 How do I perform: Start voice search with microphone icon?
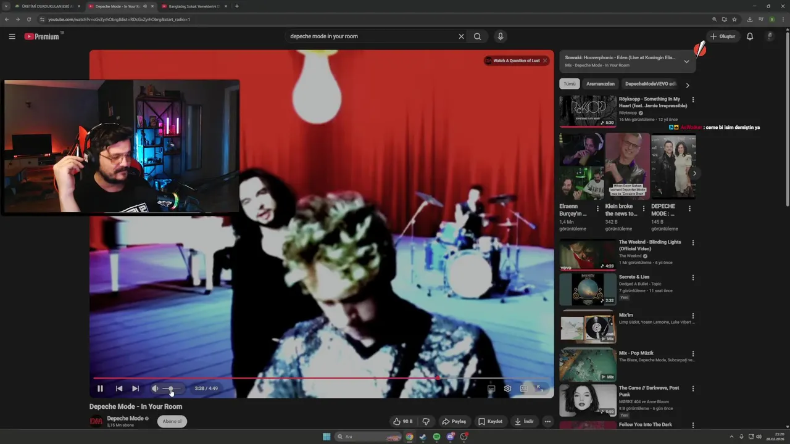click(501, 36)
